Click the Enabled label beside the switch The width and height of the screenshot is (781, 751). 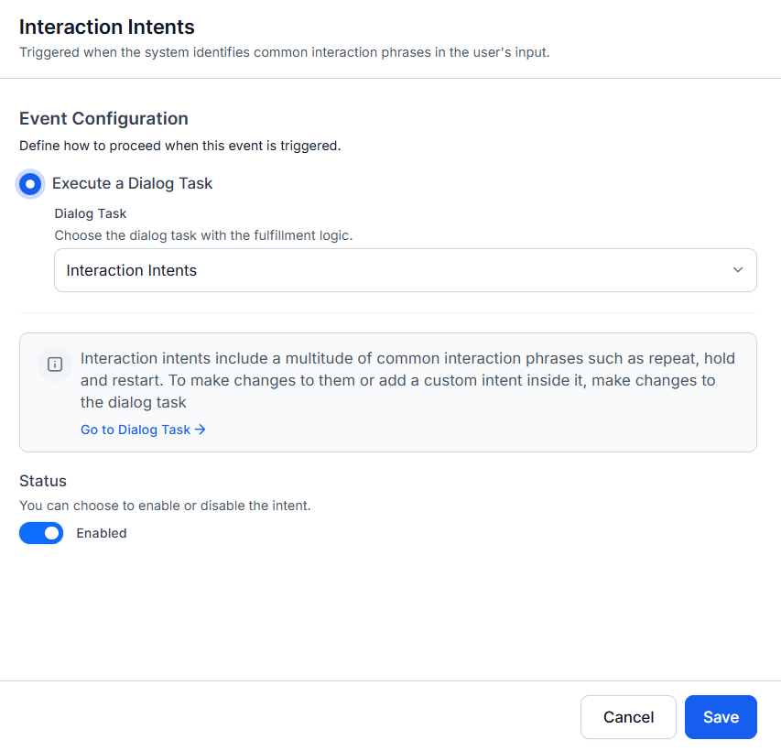point(102,533)
